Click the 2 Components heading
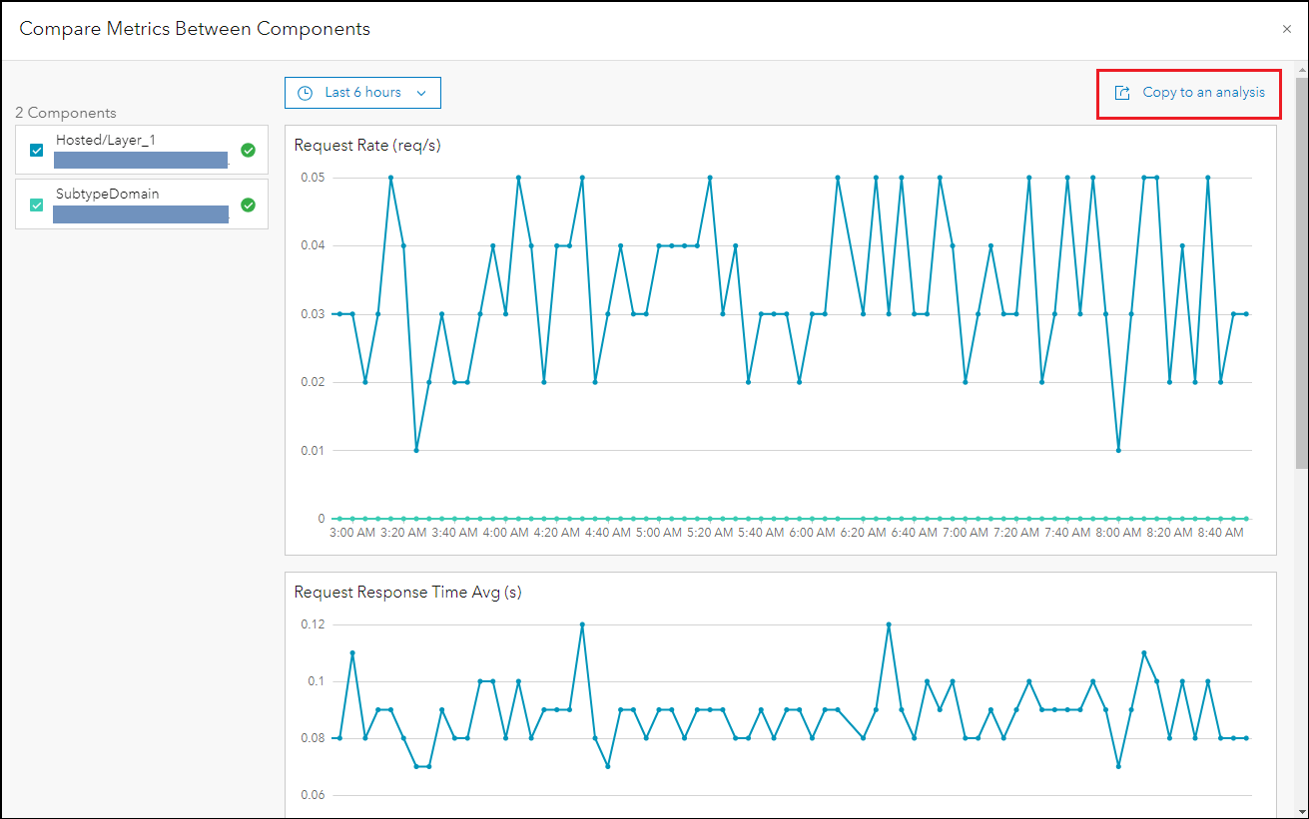 [66, 113]
